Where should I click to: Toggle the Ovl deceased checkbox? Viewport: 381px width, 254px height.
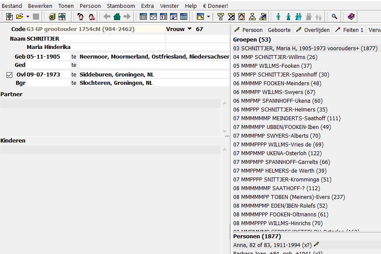(10, 75)
